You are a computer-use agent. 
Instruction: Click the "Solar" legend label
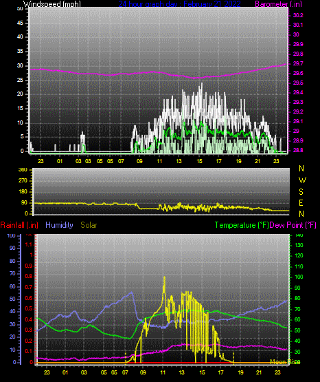coord(89,225)
